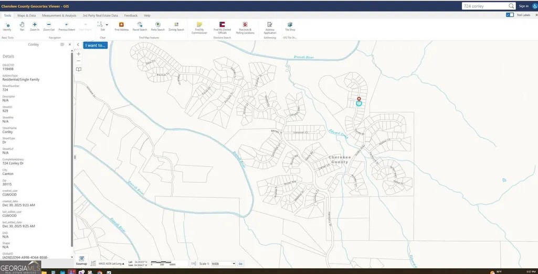Click the last_edited_date Dec 30, 2025 9:25 AM
The height and width of the screenshot is (274, 538).
18,226
